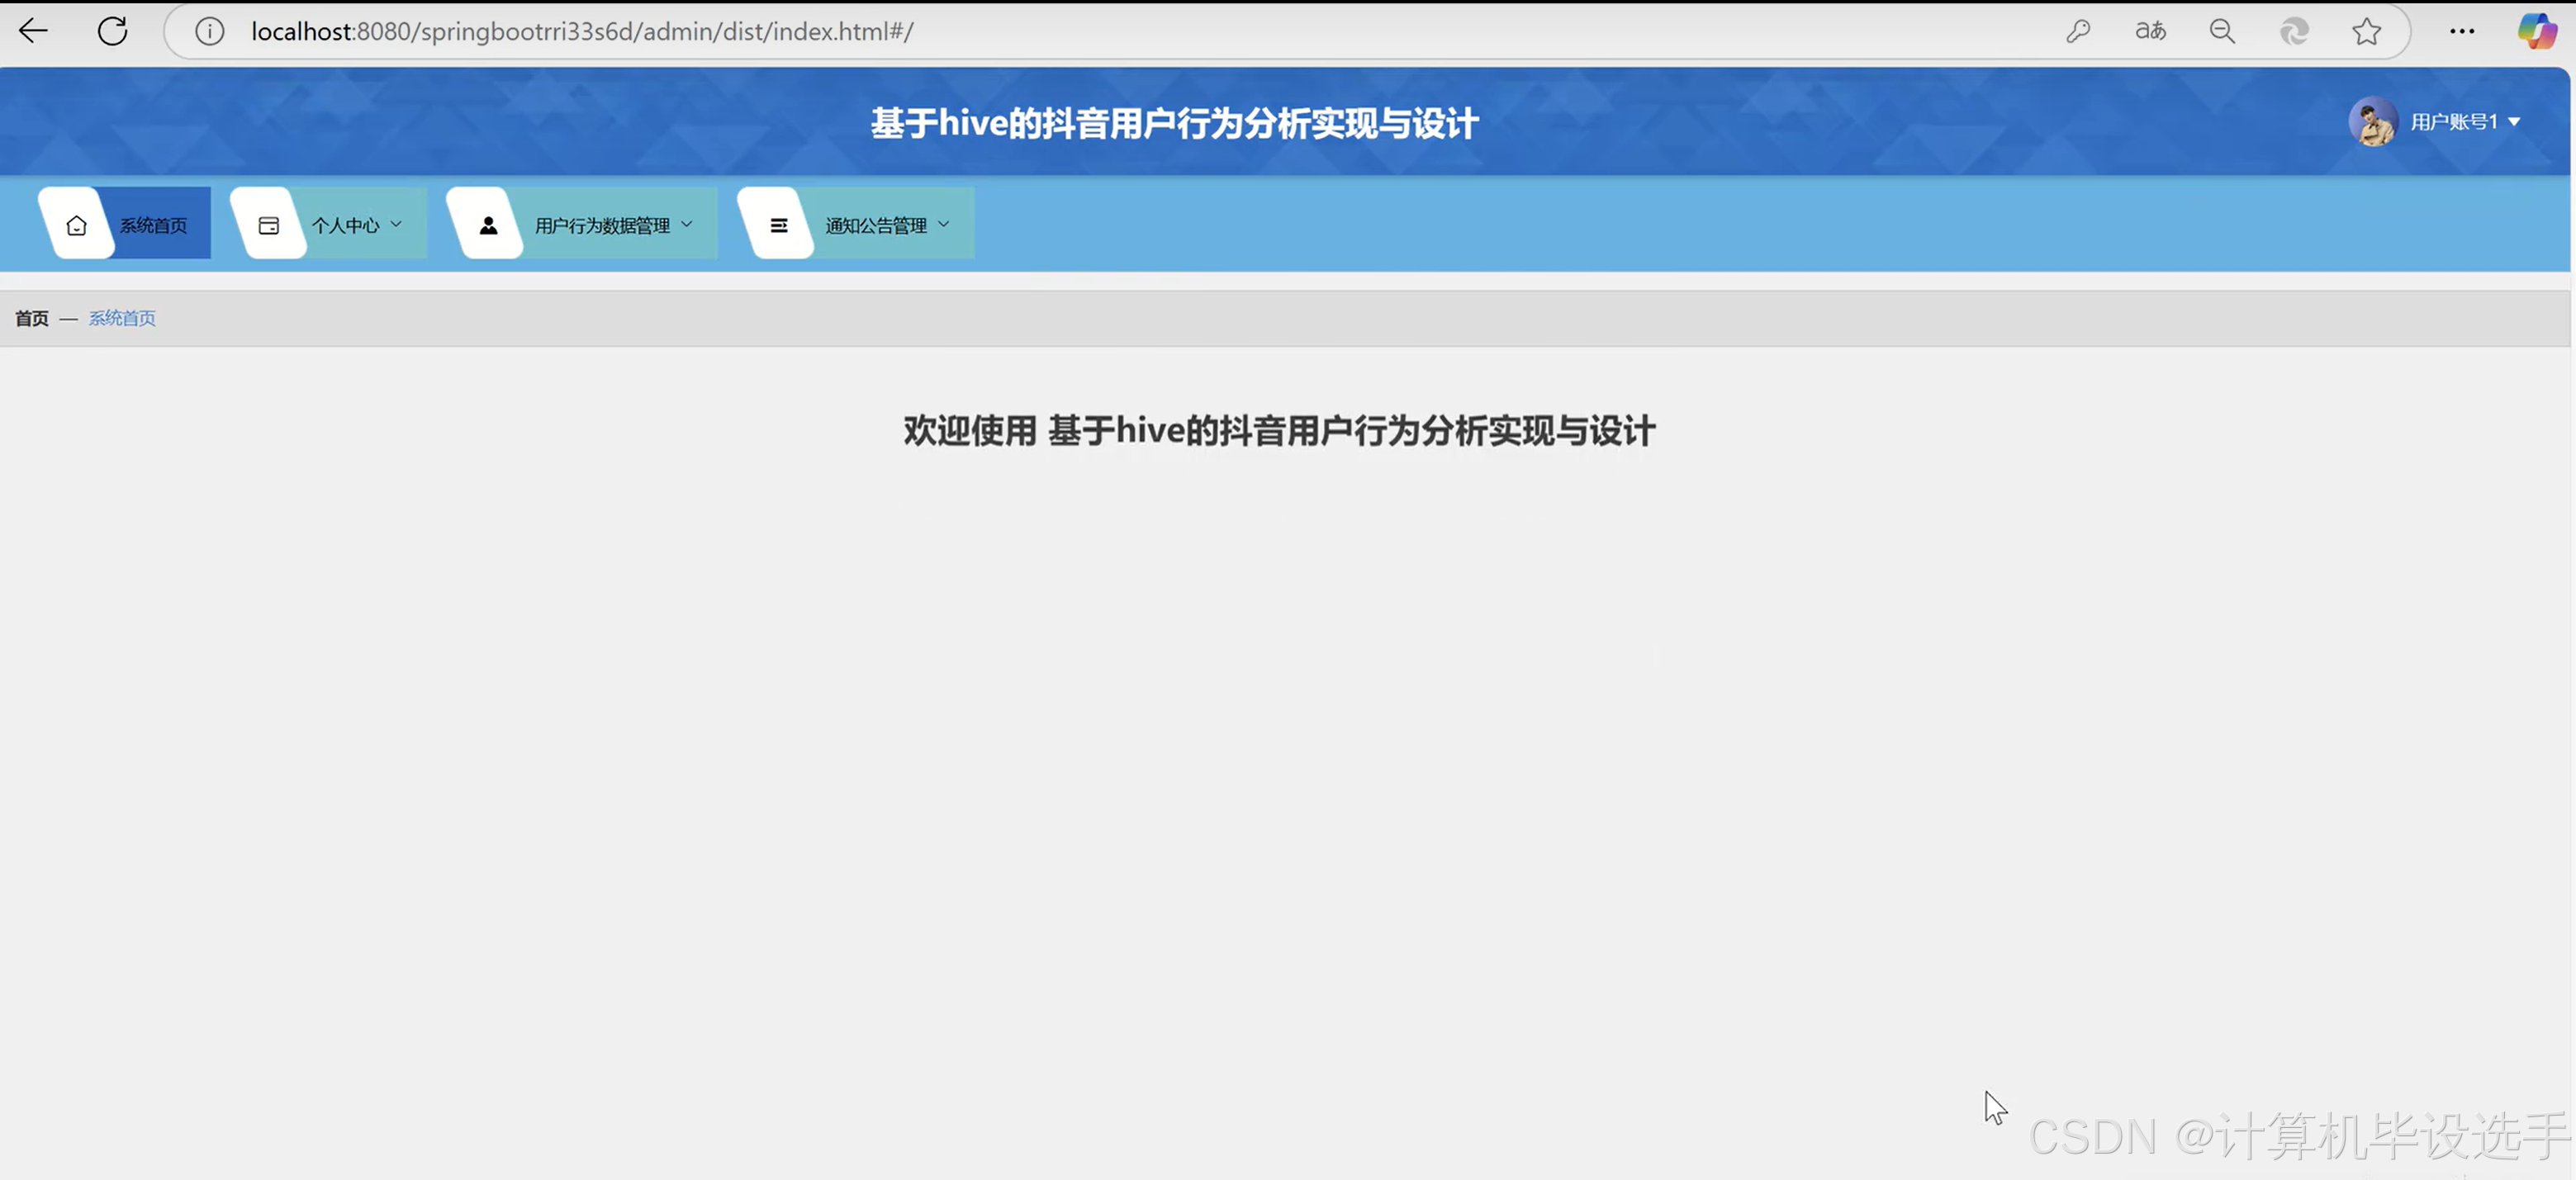
Task: Click the list icon beside 通知公告管理
Action: click(778, 225)
